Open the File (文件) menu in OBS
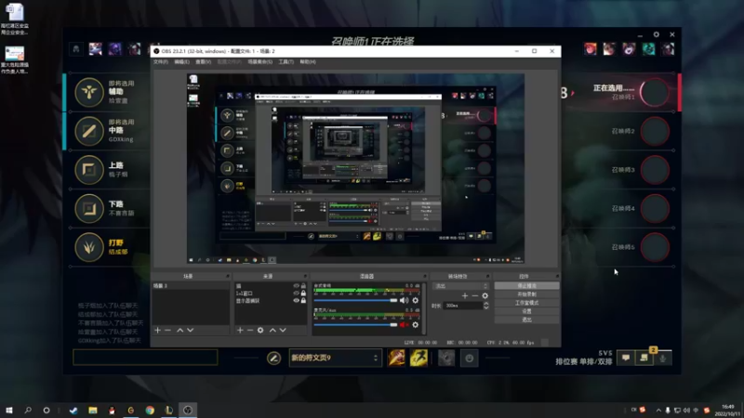 (160, 62)
